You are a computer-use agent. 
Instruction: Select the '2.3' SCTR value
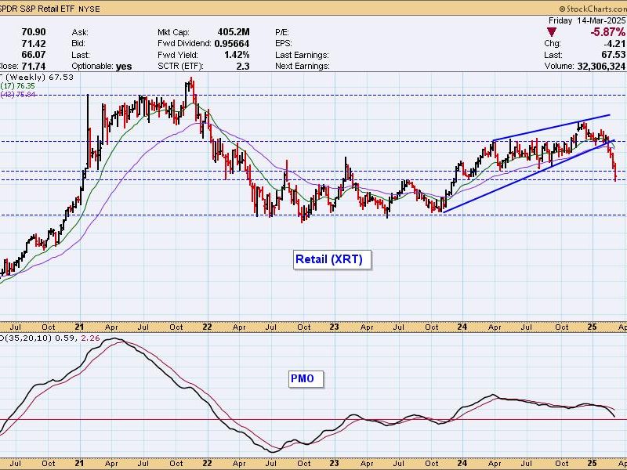pos(243,66)
